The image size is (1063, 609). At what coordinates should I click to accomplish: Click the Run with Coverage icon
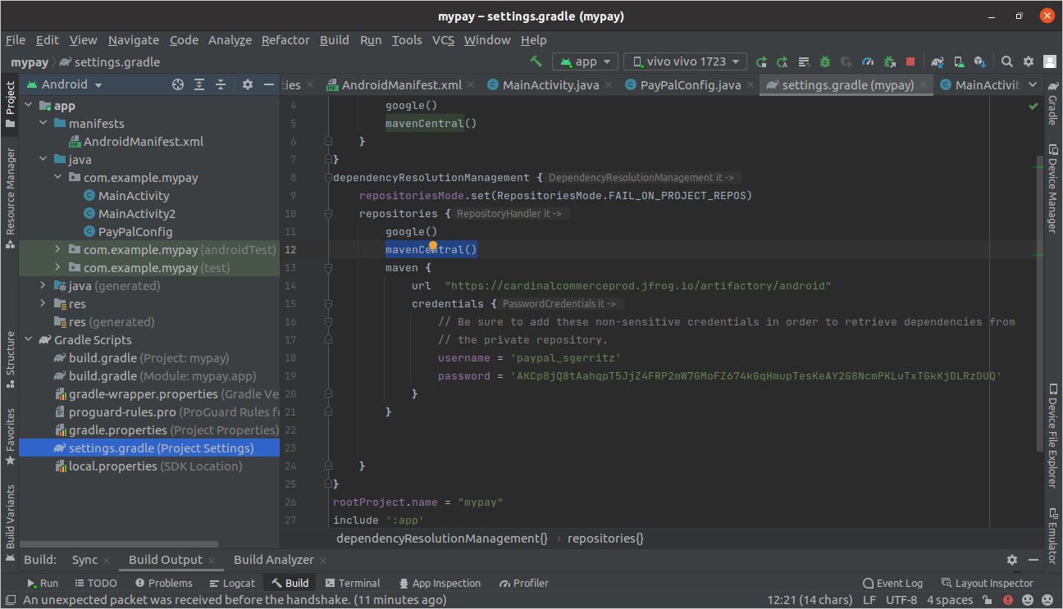pyautogui.click(x=846, y=61)
